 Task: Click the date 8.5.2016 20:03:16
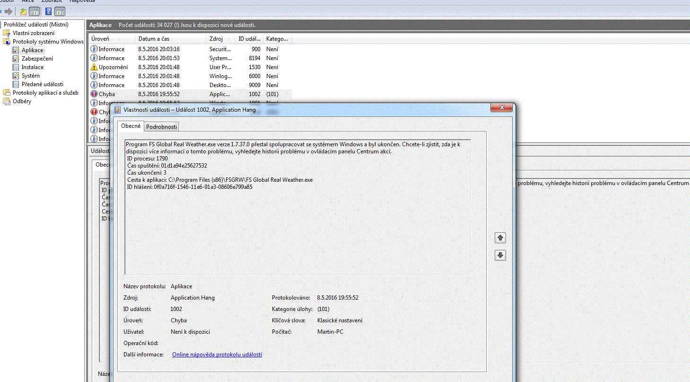[x=159, y=49]
